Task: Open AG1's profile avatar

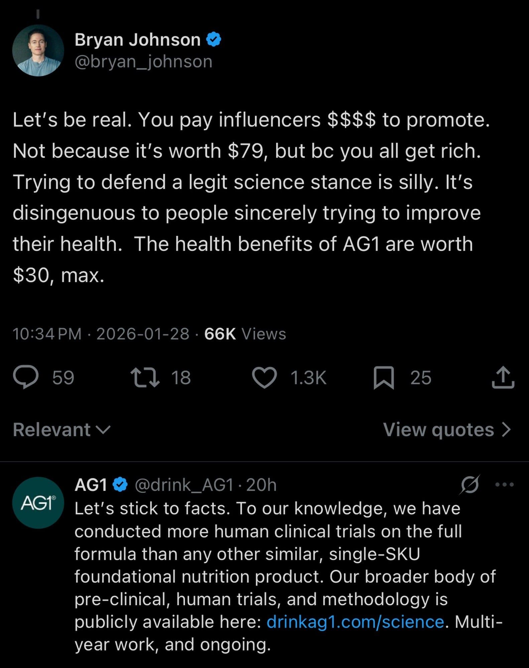Action: point(38,503)
